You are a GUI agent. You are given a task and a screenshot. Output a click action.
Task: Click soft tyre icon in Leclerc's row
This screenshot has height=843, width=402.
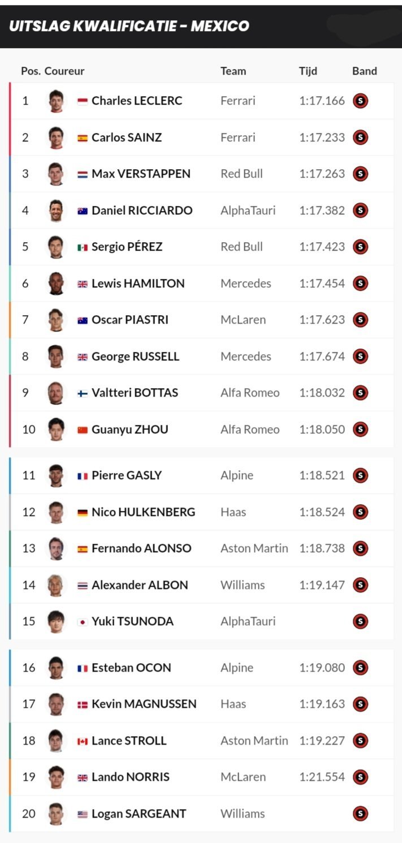point(360,101)
